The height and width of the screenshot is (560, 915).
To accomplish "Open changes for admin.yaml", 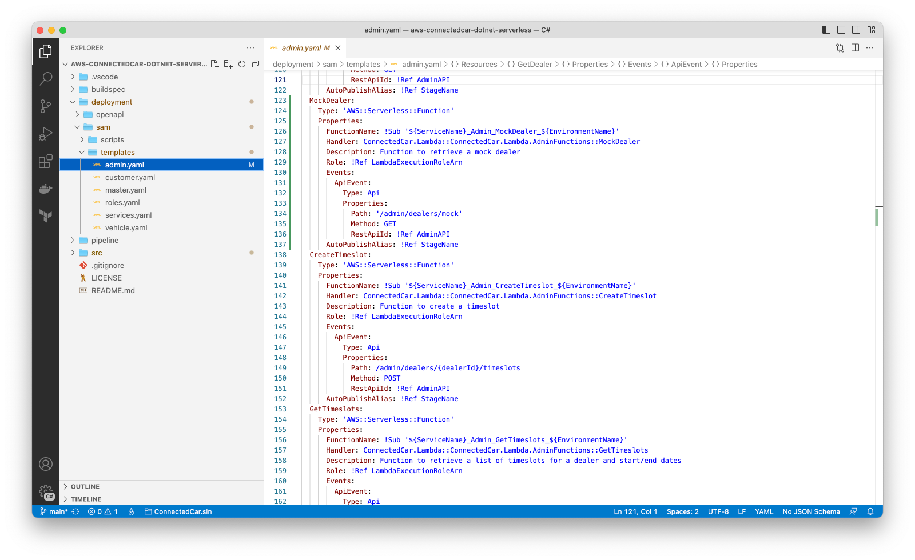I will [x=840, y=48].
